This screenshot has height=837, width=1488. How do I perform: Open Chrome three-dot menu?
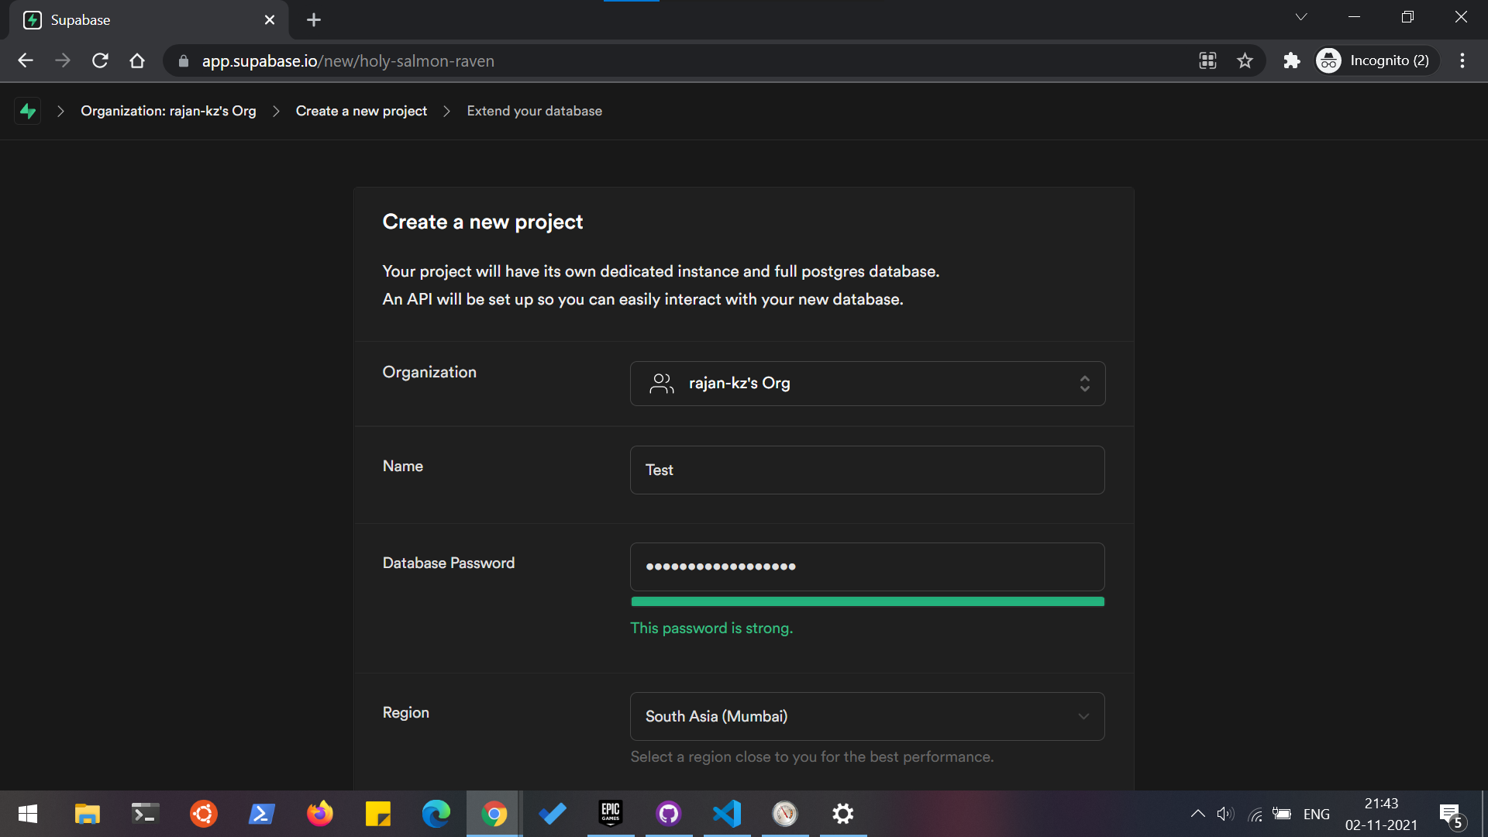click(x=1462, y=60)
